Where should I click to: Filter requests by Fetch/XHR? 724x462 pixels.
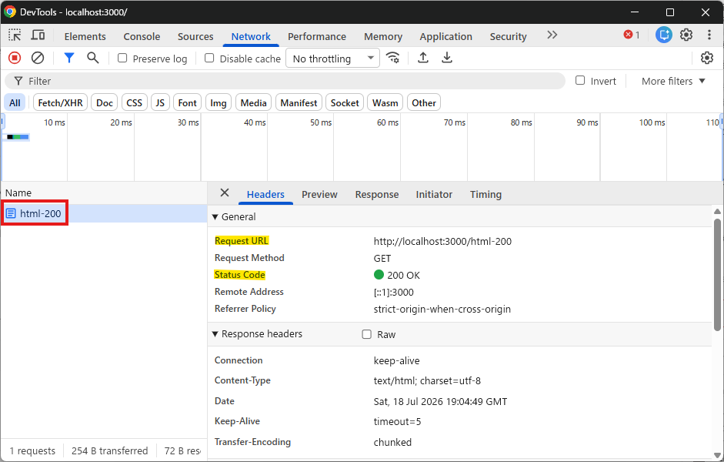pos(60,102)
